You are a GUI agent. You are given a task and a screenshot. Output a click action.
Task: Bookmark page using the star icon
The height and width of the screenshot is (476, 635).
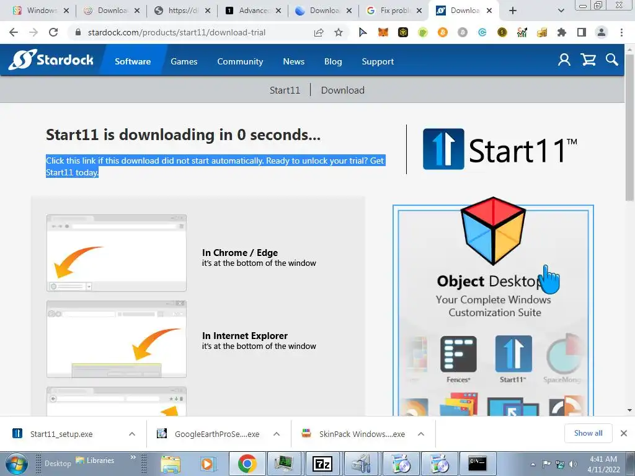339,32
